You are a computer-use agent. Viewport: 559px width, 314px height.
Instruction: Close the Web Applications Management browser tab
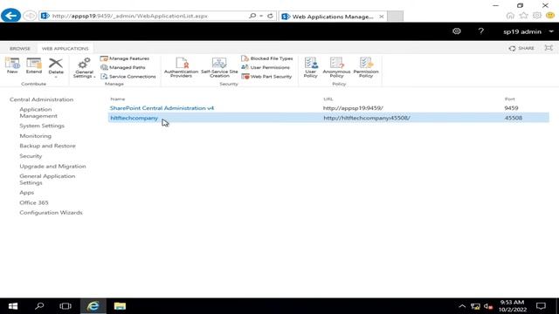pos(381,17)
